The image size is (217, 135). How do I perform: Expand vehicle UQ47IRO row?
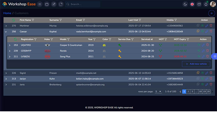point(10,45)
